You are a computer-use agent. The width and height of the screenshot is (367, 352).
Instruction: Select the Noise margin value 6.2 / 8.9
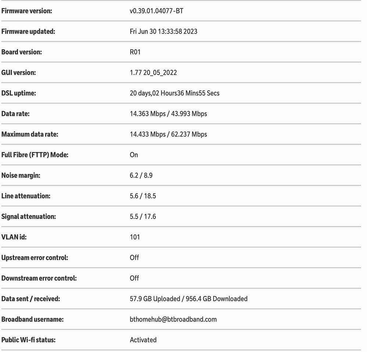coord(141,176)
